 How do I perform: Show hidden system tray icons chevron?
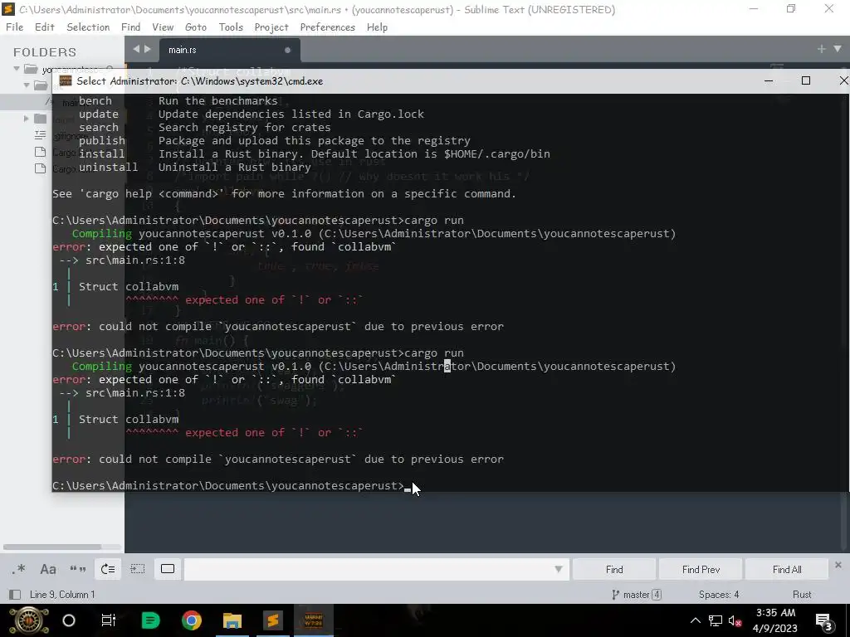coord(695,620)
